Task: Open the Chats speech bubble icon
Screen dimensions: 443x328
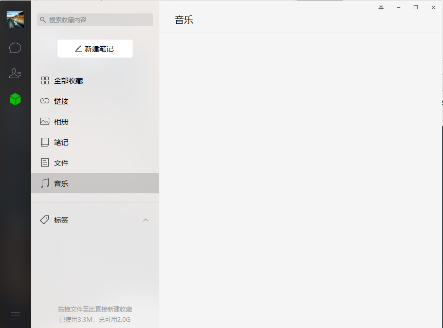Action: pyautogui.click(x=15, y=48)
